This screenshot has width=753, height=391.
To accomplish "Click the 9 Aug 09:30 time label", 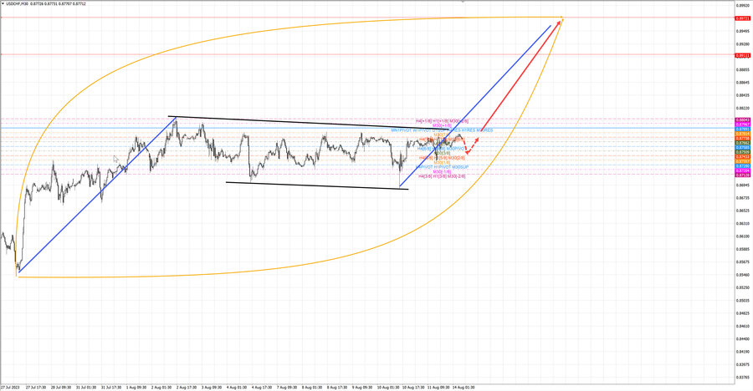I will 362,387.
